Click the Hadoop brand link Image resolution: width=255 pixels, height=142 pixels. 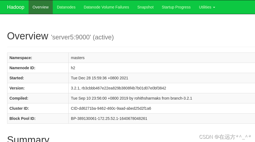pos(16,7)
